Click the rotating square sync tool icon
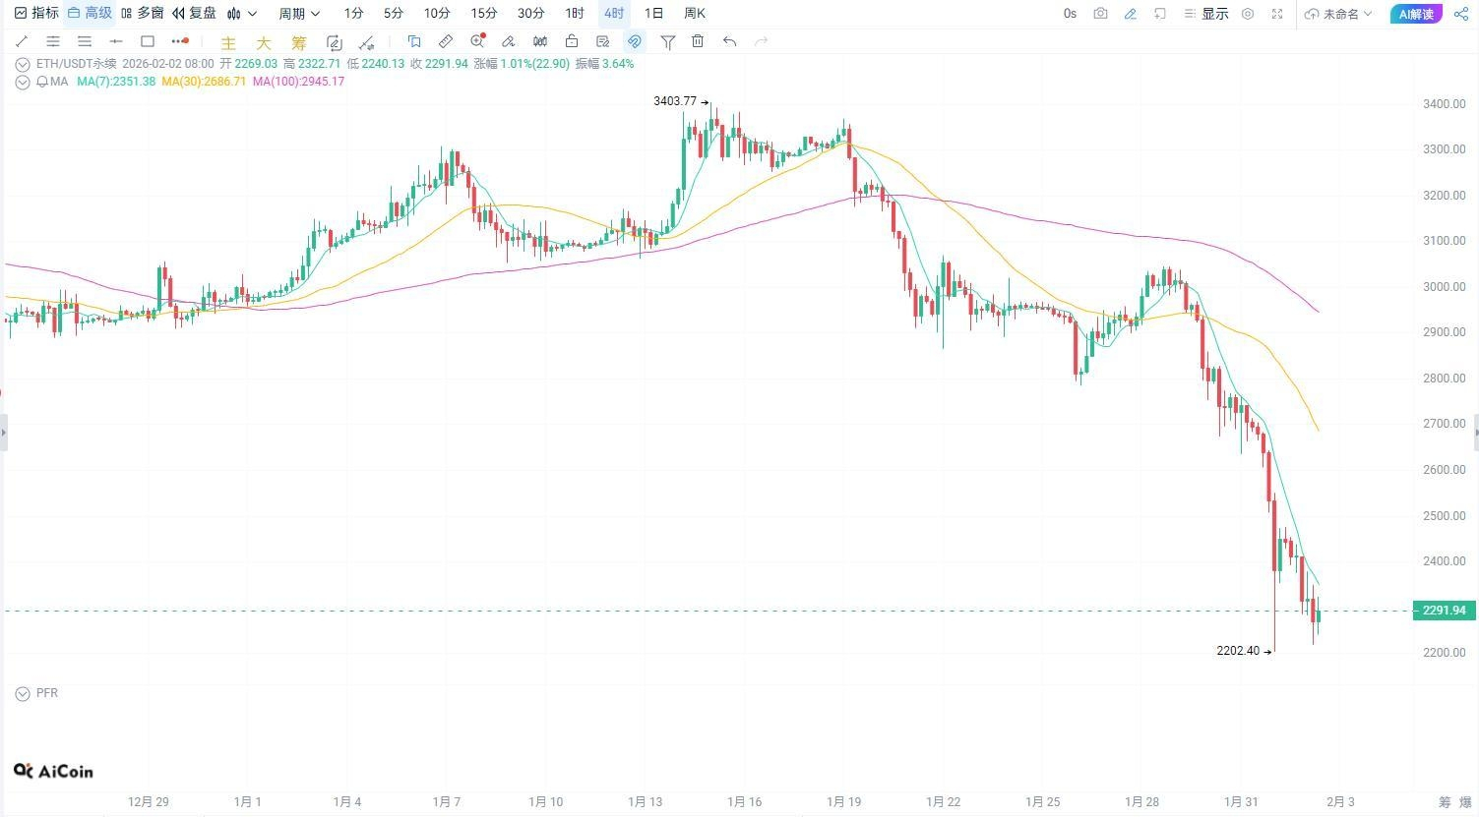Viewport: 1479px width, 817px height. [335, 42]
